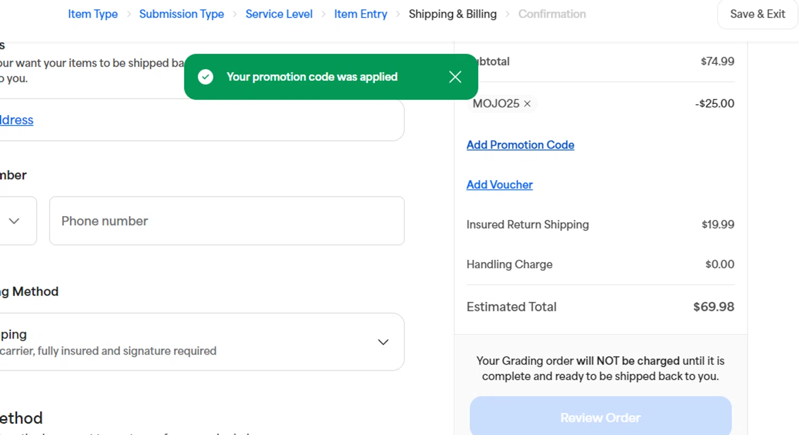This screenshot has width=799, height=435.
Task: Go back to Item Type step
Action: 93,14
